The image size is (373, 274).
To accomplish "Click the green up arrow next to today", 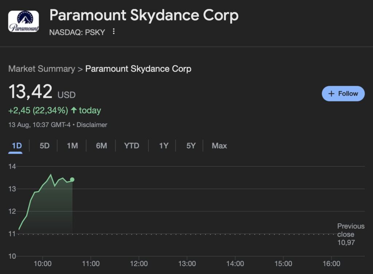I will point(74,110).
